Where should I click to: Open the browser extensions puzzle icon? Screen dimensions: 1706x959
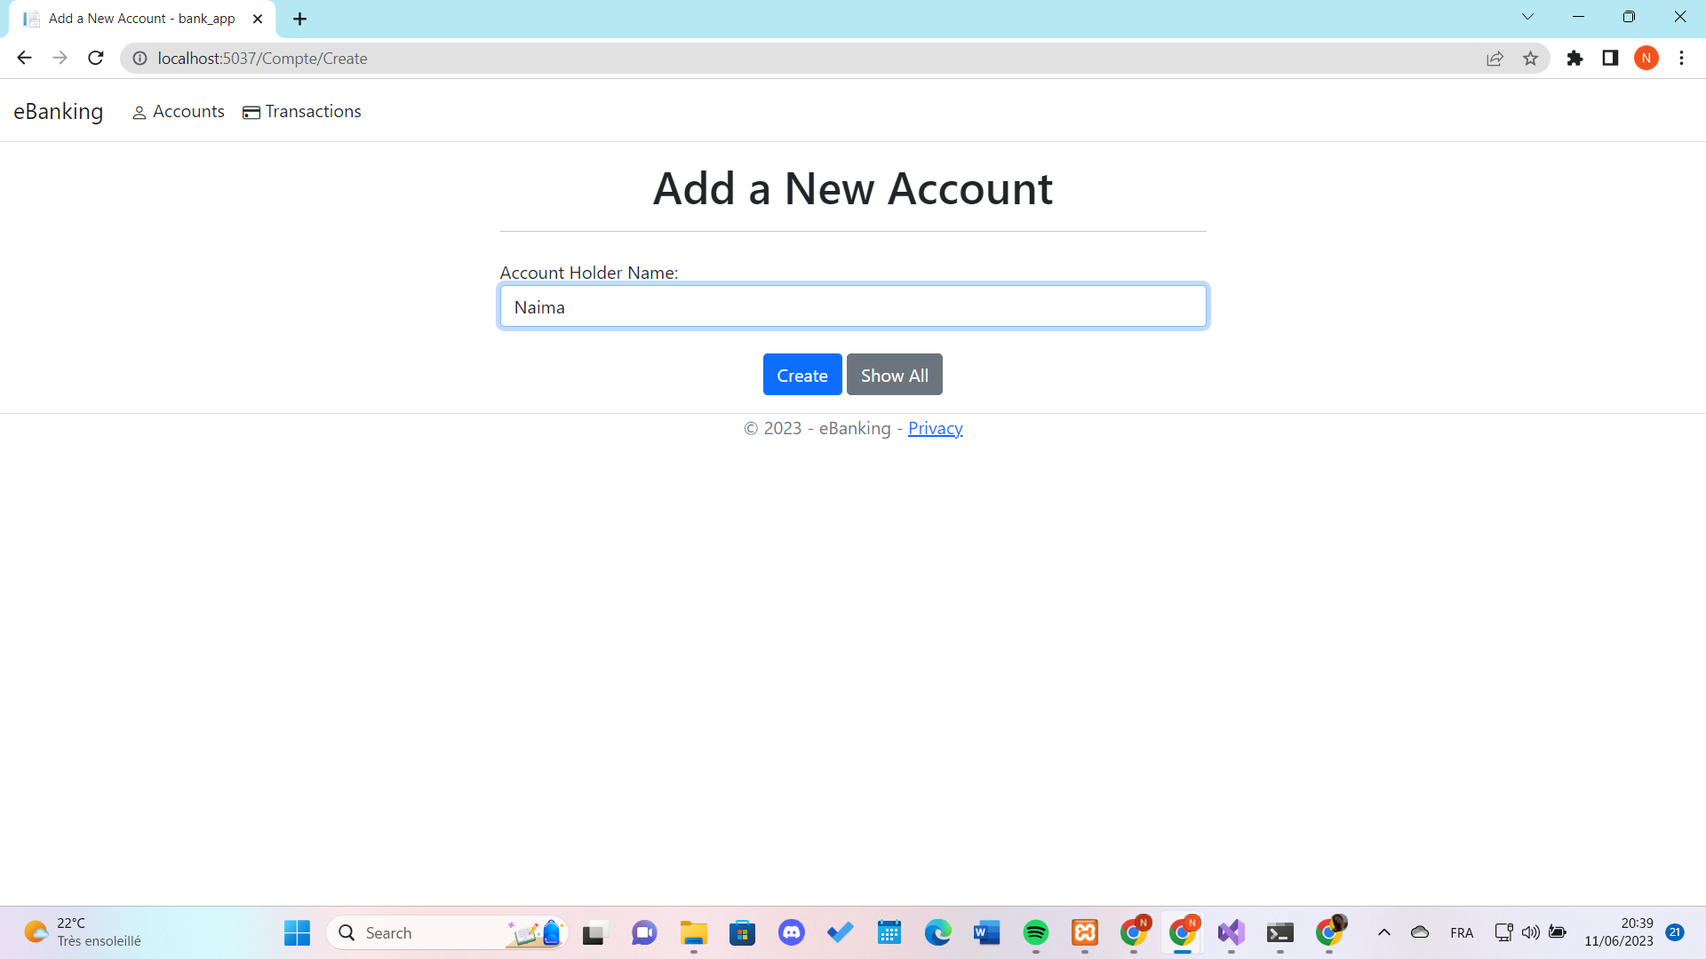click(x=1574, y=59)
